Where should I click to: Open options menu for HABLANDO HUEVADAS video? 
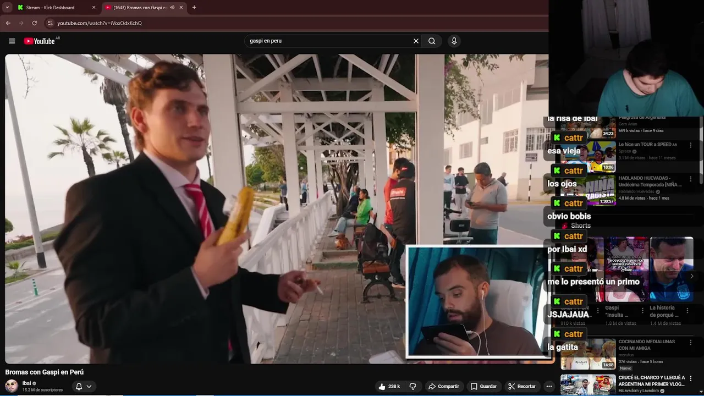(x=691, y=179)
